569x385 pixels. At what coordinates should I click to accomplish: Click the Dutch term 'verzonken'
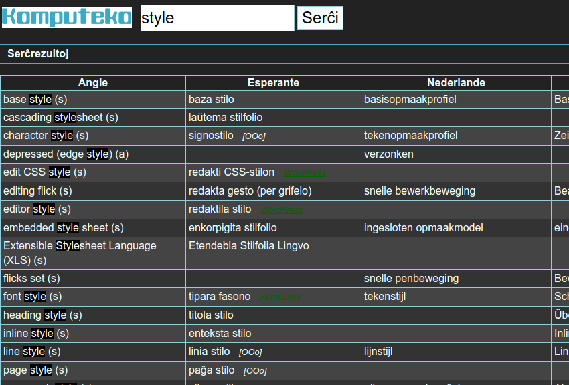[389, 154]
